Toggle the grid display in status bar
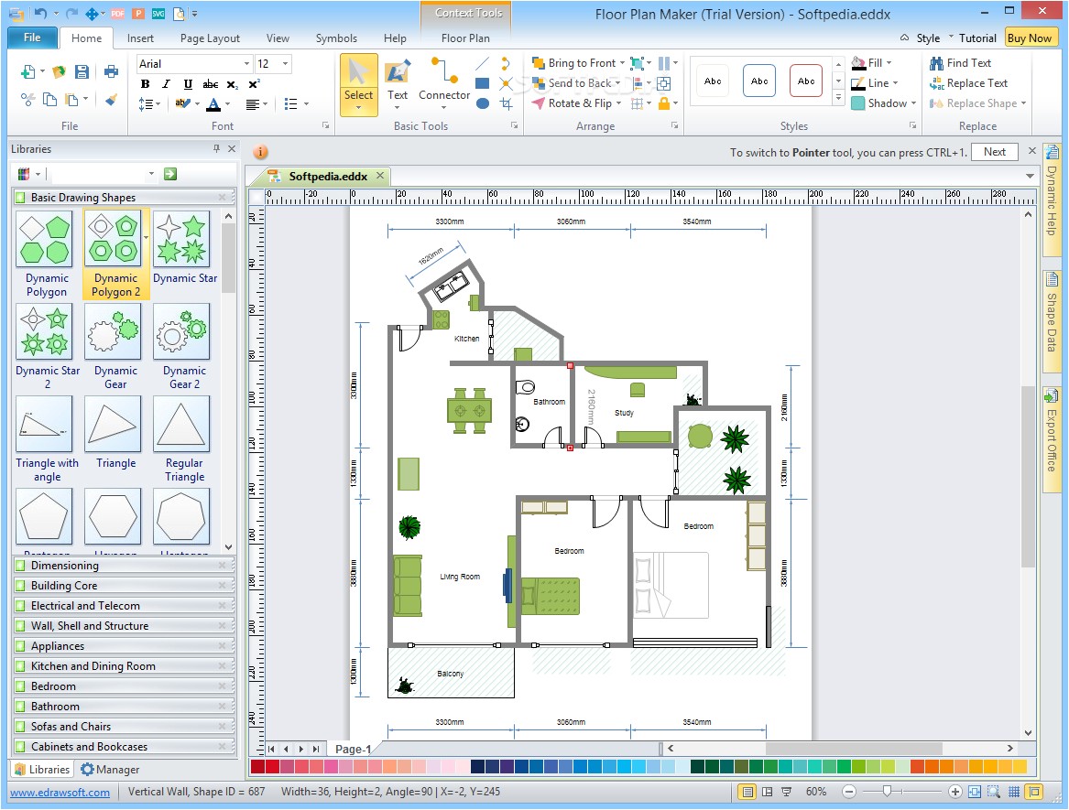This screenshot has height=810, width=1069. (1014, 792)
